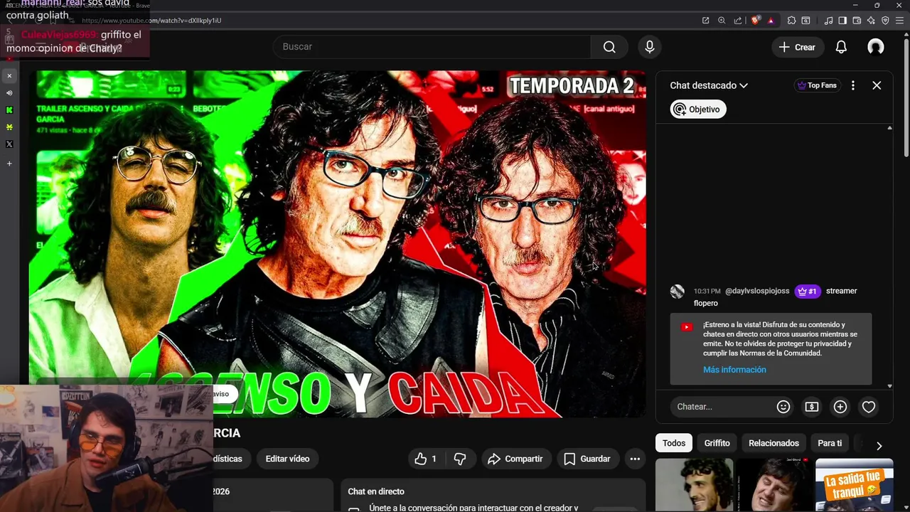Open the browser extensions puzzle icon

pos(791,21)
